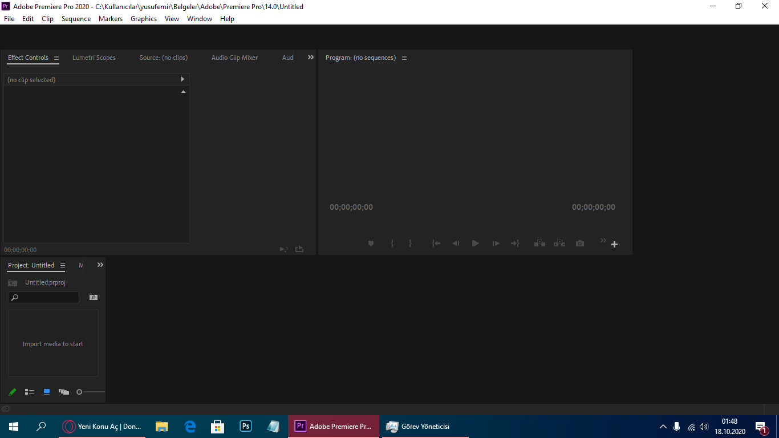779x438 pixels.
Task: Go to In point in Program monitor
Action: [x=436, y=244]
